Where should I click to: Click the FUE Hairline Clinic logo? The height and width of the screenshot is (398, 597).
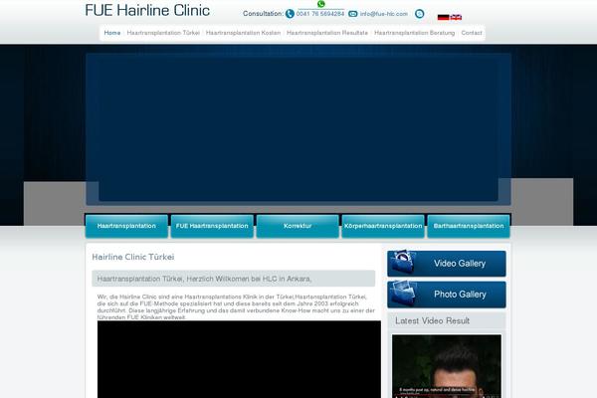pos(147,10)
